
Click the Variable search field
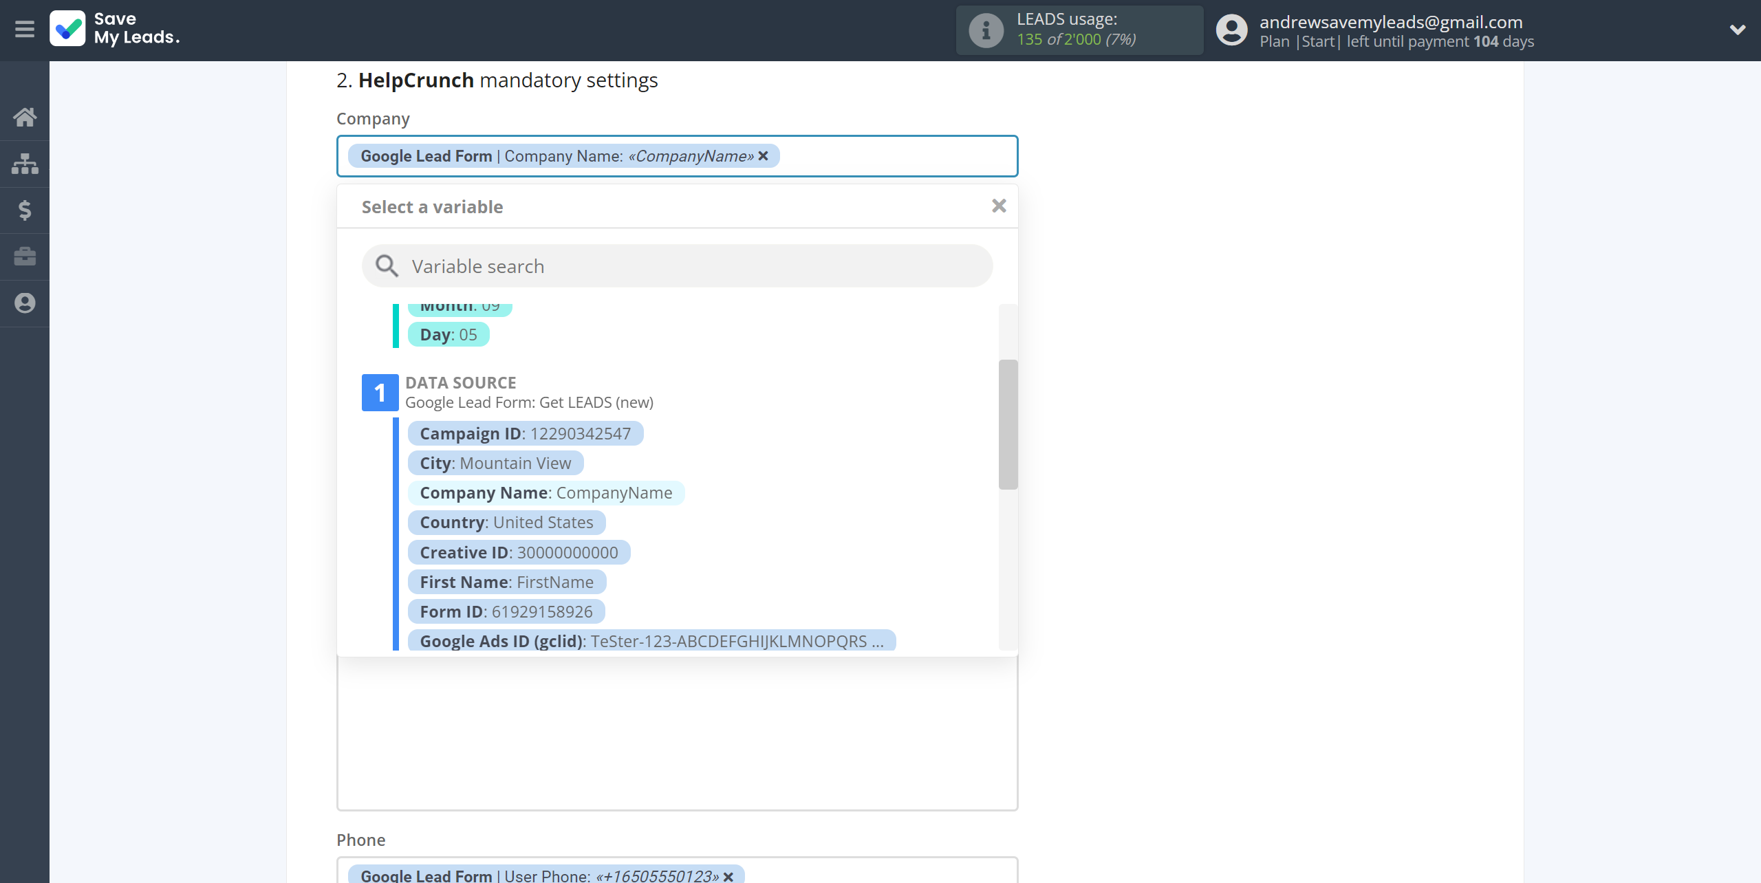pos(678,266)
